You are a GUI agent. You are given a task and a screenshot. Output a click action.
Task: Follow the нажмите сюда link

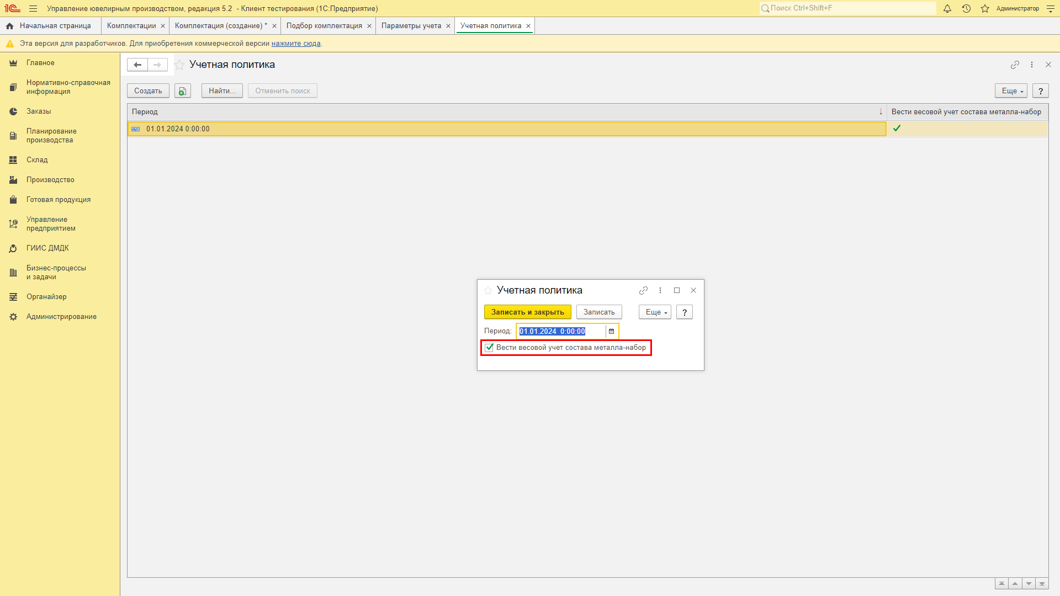(x=296, y=44)
